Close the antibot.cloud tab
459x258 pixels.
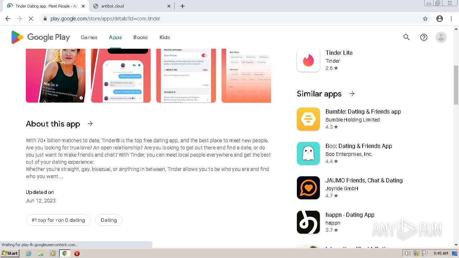(169, 6)
